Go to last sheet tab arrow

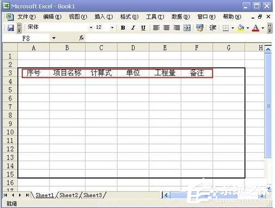pos(27,195)
